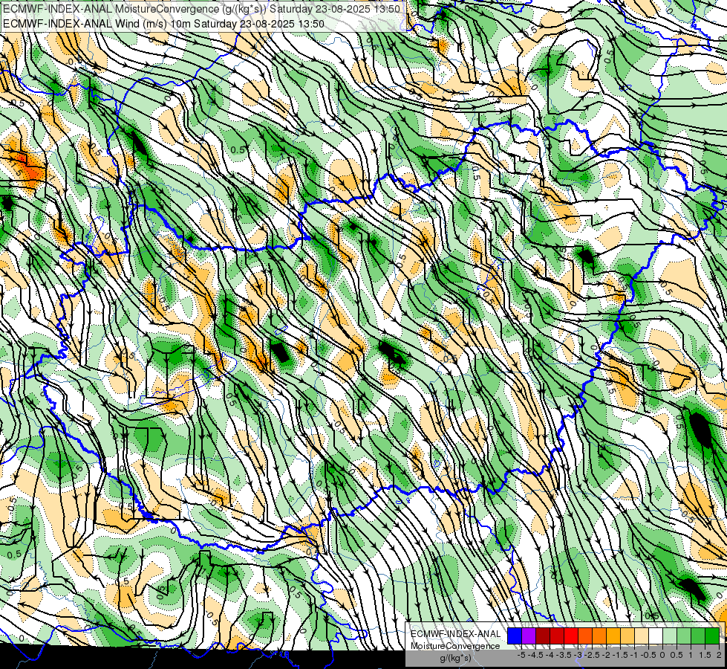The width and height of the screenshot is (727, 669).
Task: Select the legend swatch between -4 and -3.5
Action: (557, 636)
